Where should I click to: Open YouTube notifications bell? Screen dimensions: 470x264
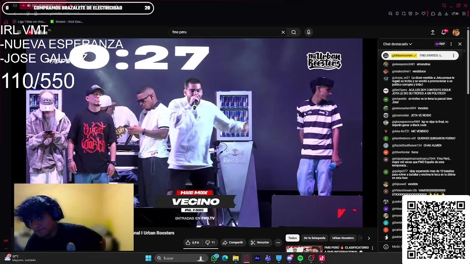point(444,32)
